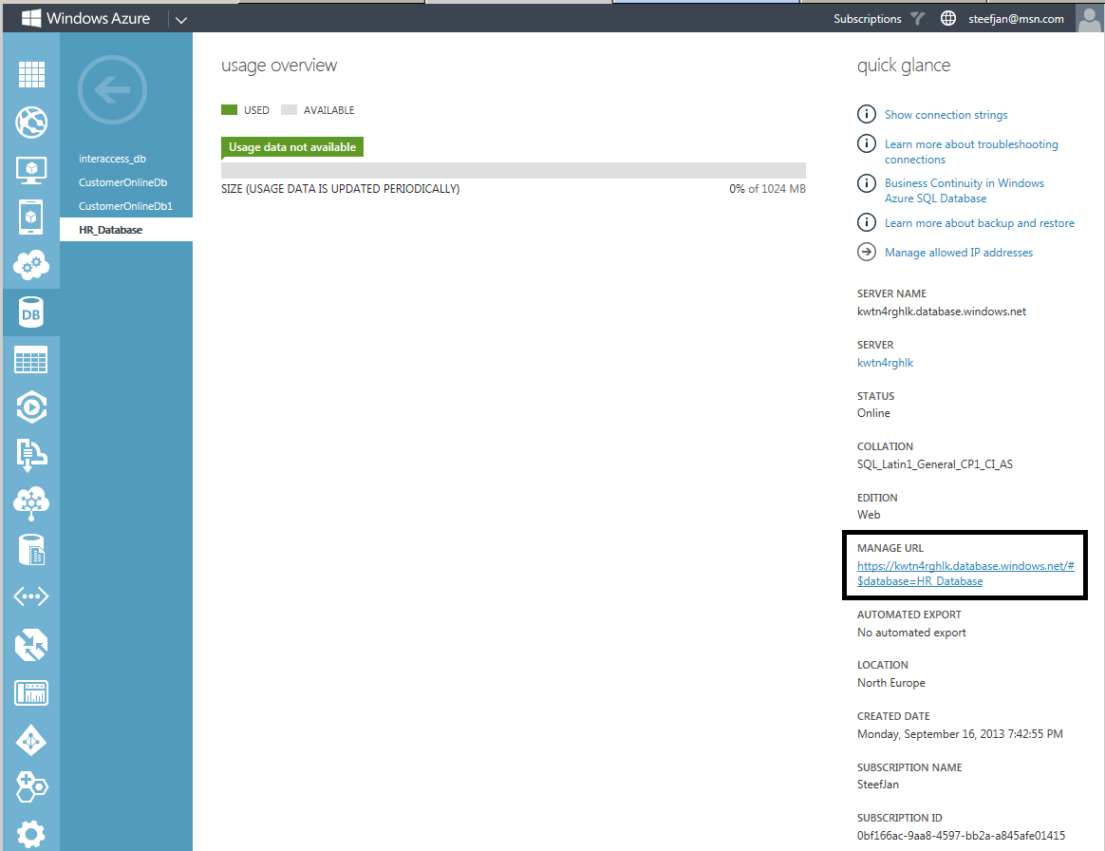Open Manage allowed IP addresses
1105x851 pixels.
coord(959,253)
